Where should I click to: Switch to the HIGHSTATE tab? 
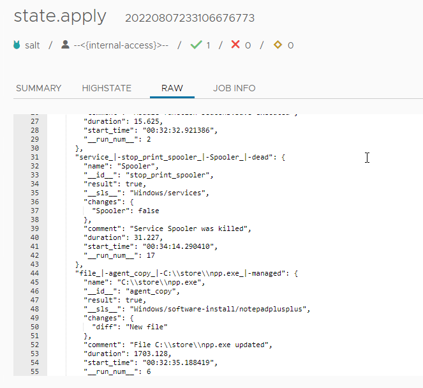click(x=107, y=88)
